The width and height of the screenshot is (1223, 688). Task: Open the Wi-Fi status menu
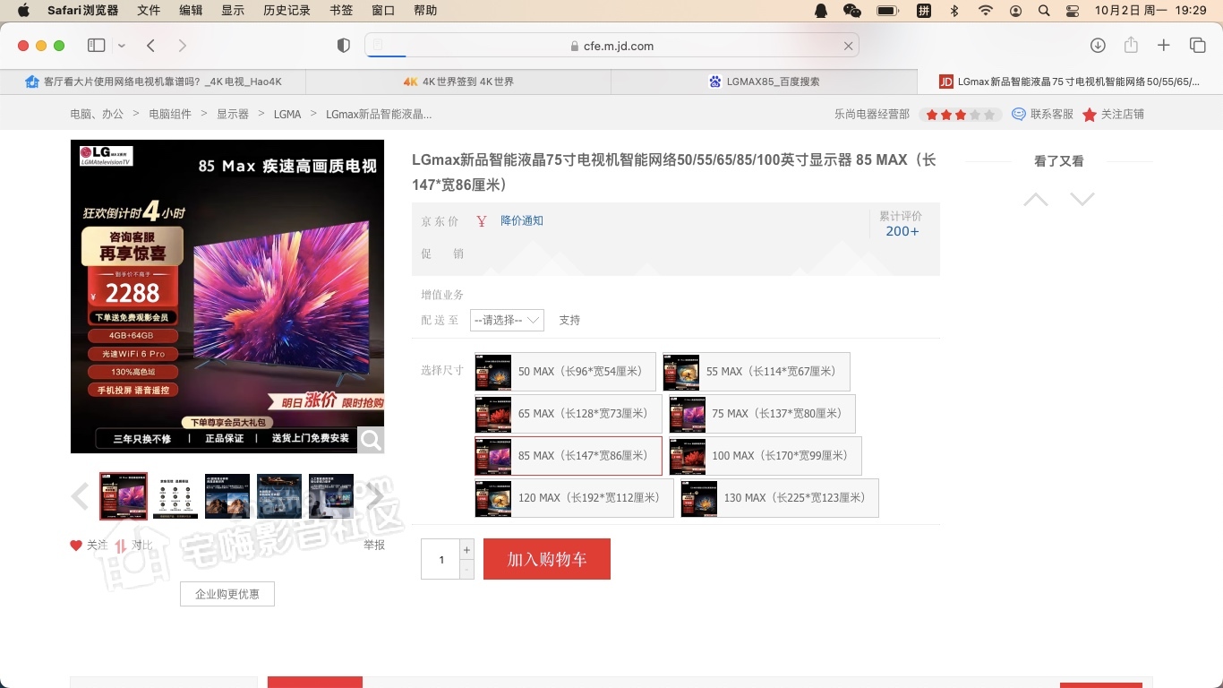pos(986,11)
